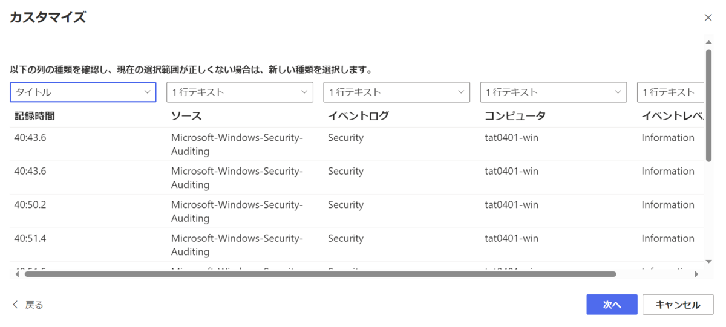Click the horizontal scrollbar thumb
This screenshot has width=726, height=327.
320,274
